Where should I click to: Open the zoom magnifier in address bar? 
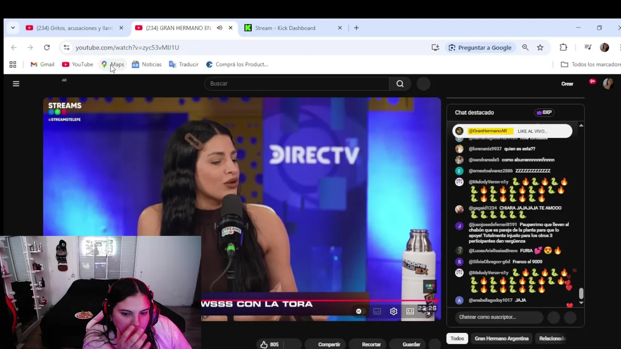tap(525, 48)
